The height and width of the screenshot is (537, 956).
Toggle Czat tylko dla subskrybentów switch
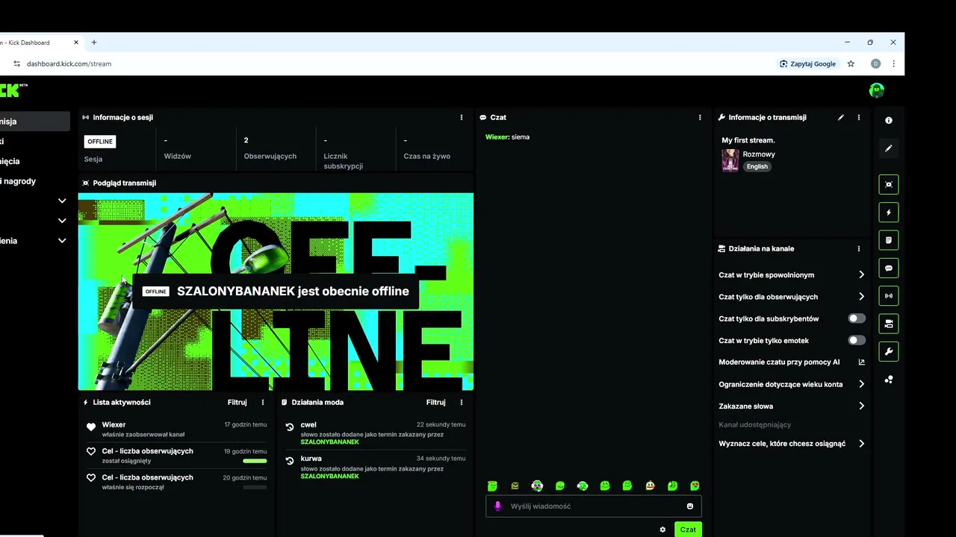point(857,318)
